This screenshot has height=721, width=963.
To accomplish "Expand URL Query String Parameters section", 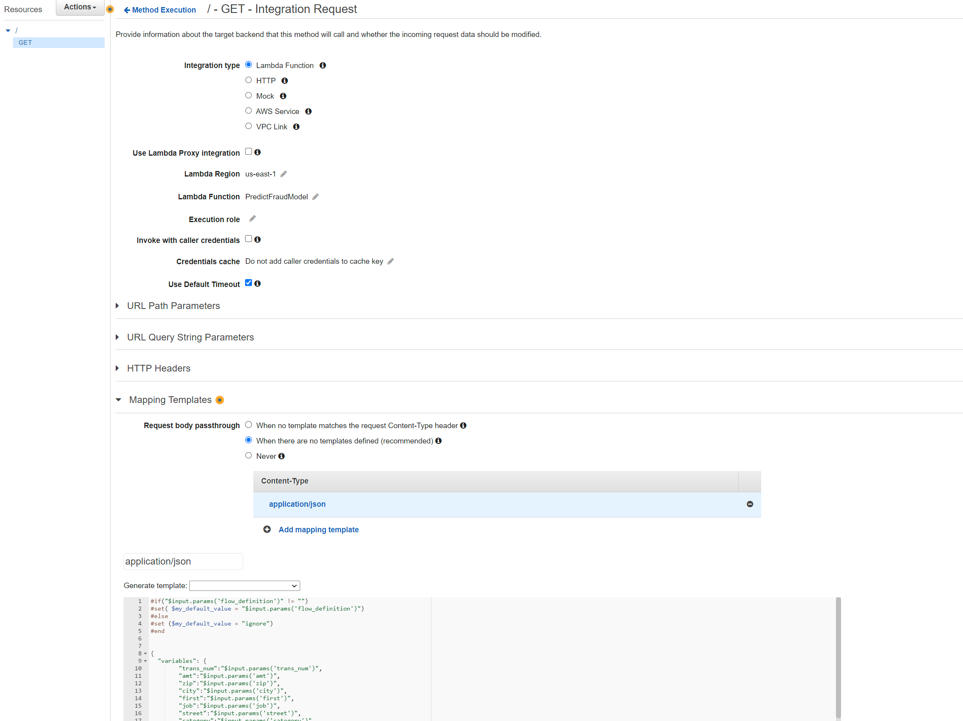I will [x=190, y=337].
